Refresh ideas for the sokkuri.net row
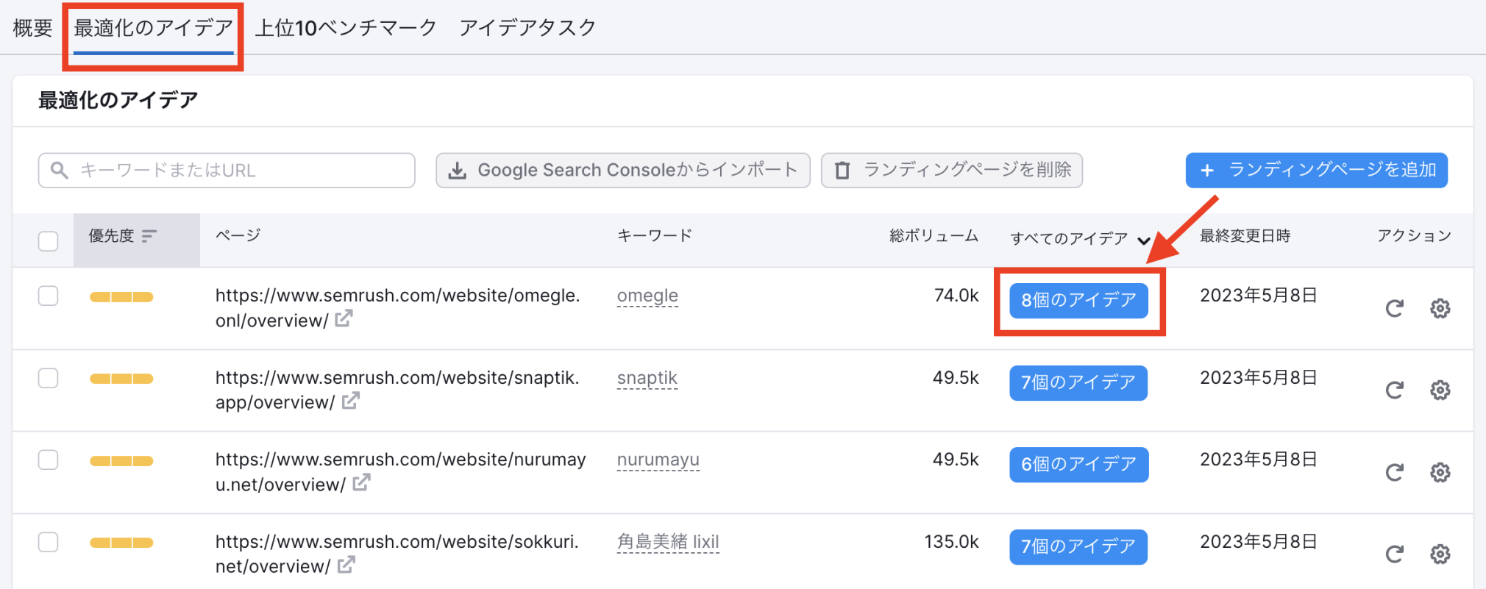The image size is (1486, 589). 1395,554
